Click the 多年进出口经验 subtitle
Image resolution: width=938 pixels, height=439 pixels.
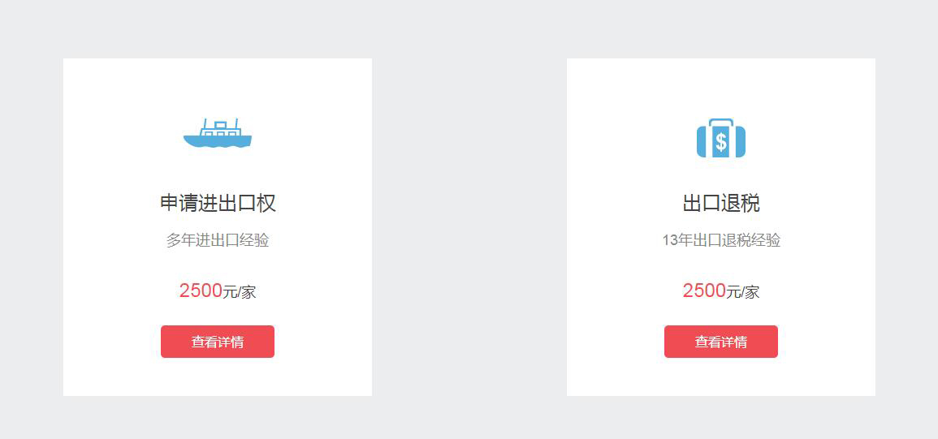click(x=218, y=240)
